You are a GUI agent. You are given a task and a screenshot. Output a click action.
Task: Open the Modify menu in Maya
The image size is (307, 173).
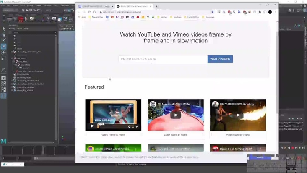(x=30, y=5)
